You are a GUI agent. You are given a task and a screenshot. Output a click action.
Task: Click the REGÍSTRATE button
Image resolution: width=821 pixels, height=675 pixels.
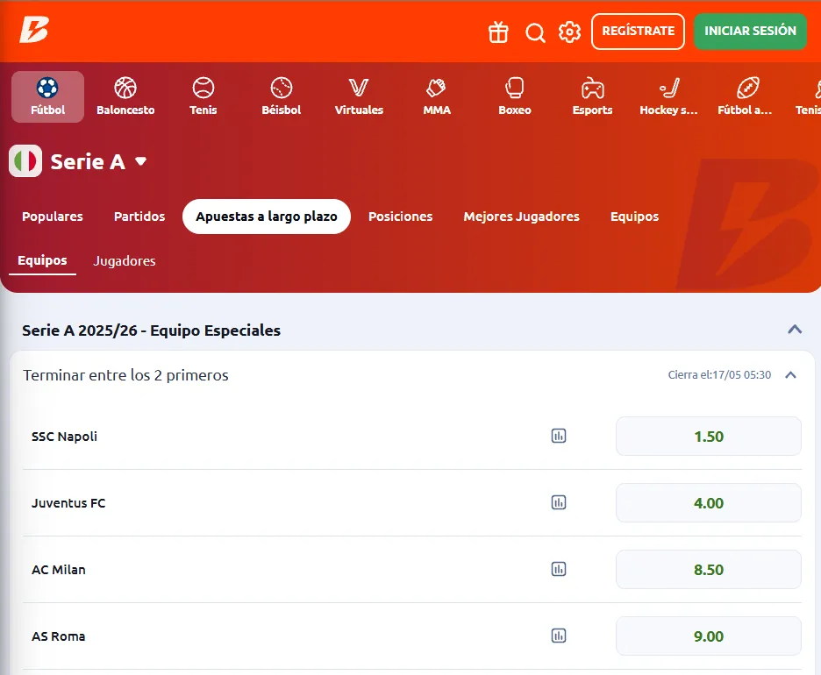(638, 32)
